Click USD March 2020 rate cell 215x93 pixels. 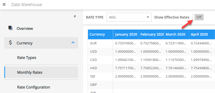pos(176,52)
